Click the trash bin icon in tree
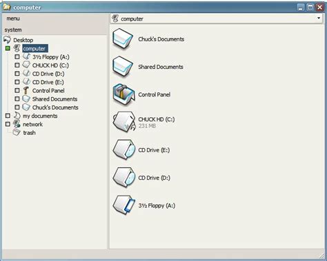The width and height of the screenshot is (327, 261). 17,132
